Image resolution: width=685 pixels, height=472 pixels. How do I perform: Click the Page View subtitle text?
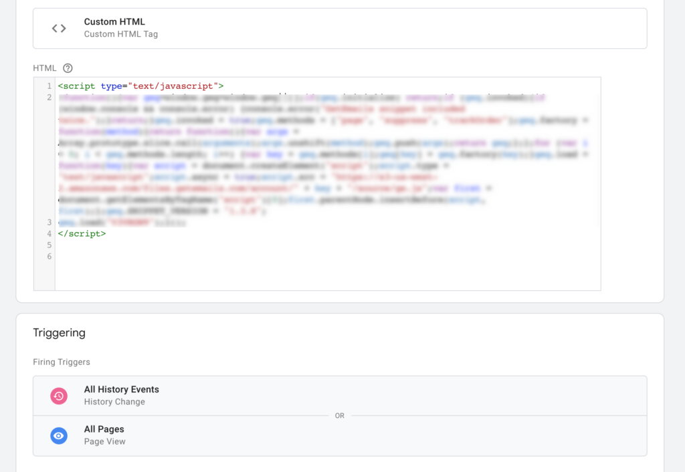(105, 441)
